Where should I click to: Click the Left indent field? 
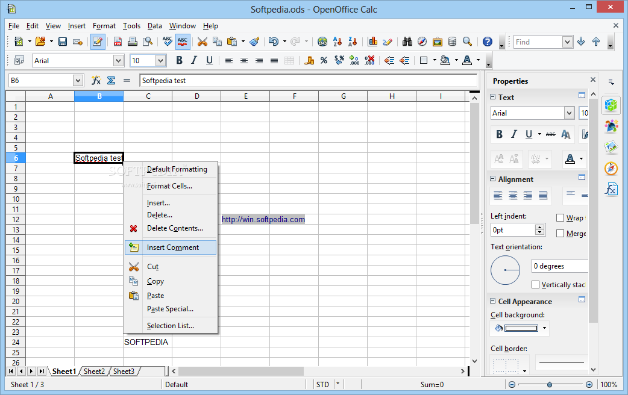[513, 230]
